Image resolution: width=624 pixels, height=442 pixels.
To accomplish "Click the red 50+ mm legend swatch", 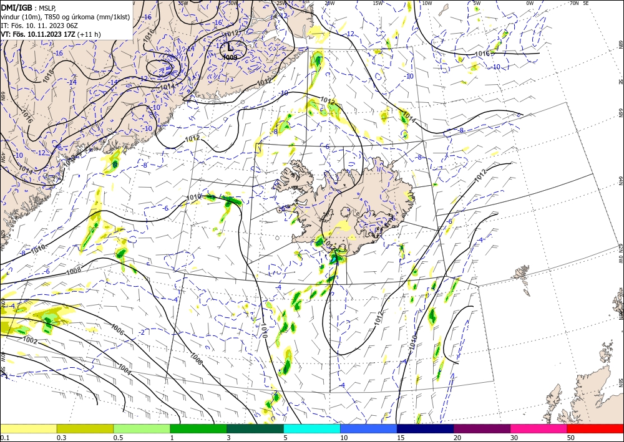I will pos(595,428).
